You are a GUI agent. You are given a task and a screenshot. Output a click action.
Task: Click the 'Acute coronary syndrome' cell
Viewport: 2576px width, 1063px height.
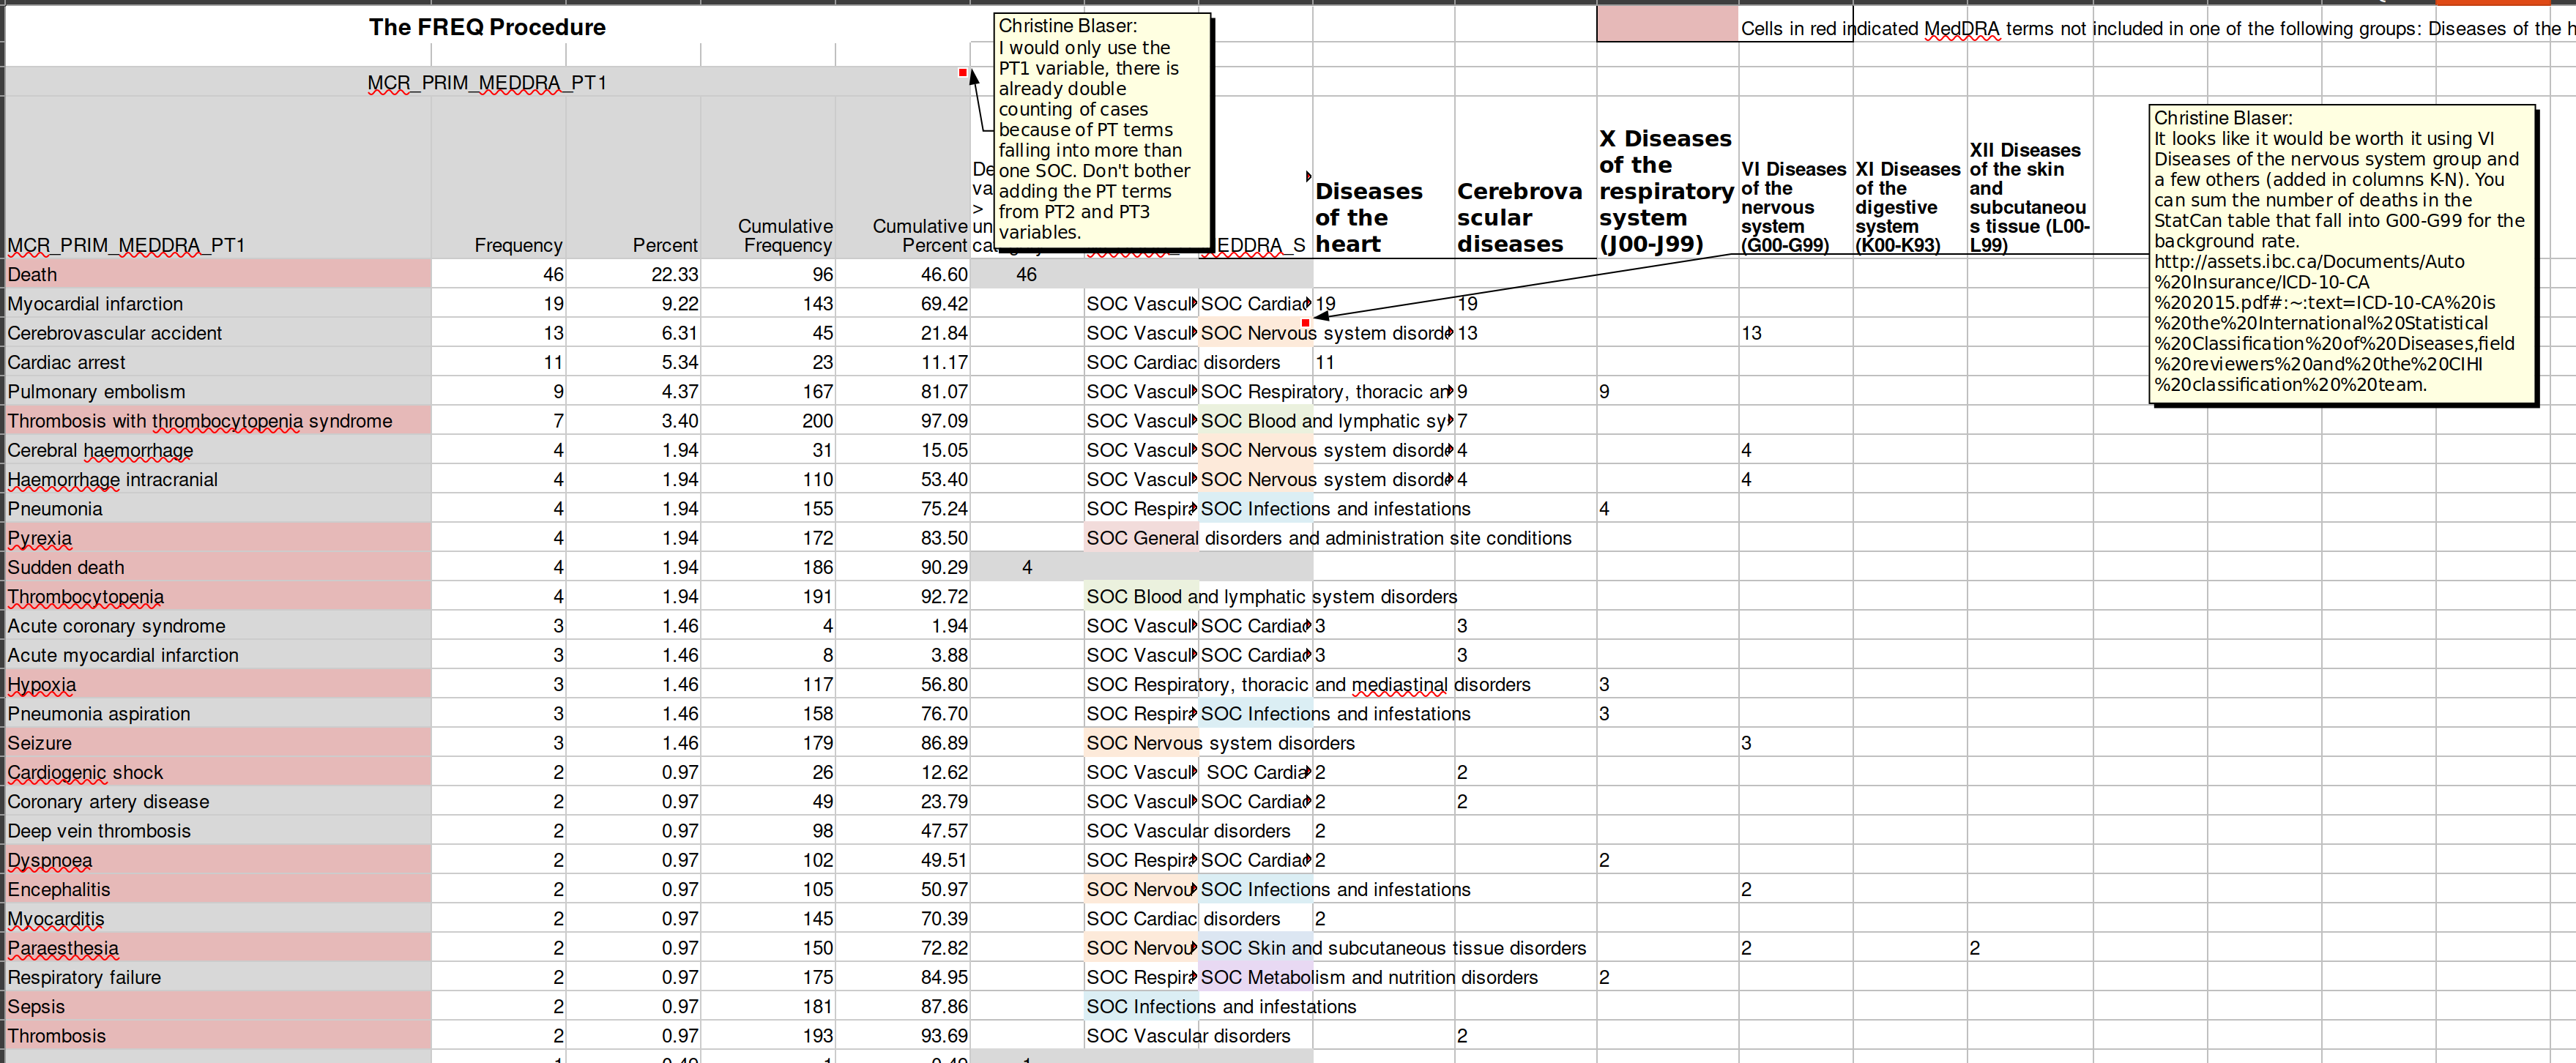(x=218, y=626)
